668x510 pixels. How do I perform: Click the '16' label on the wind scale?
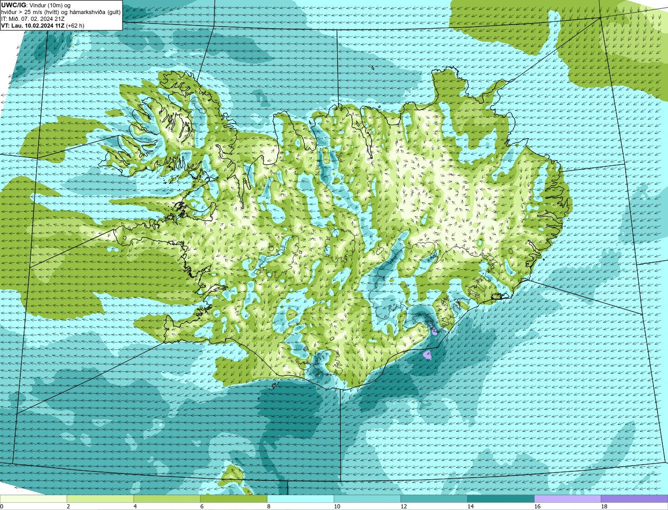[538, 506]
